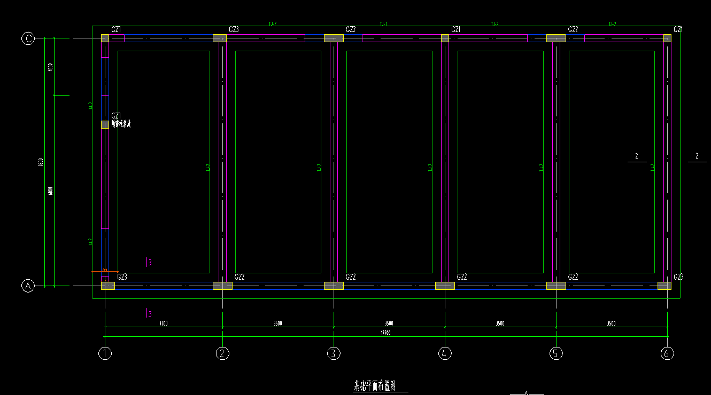Select the GZ3 label at grid C-2
711x395 pixels.
[234, 29]
